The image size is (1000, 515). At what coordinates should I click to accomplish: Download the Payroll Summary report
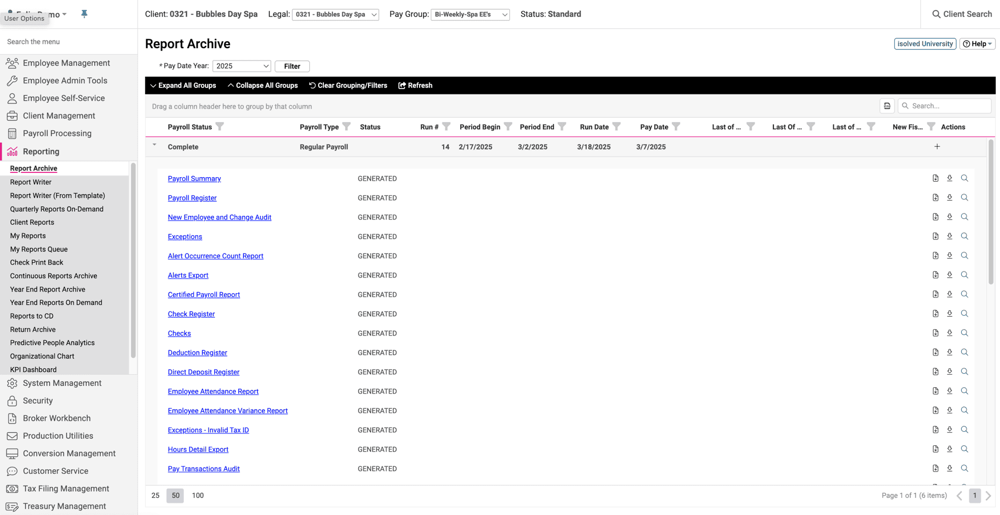[x=950, y=178]
